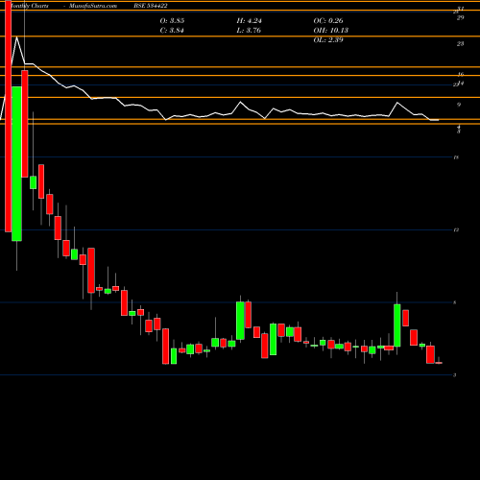Click the '29' axis label
Viewport: 480px width, 480px height.
pos(460,18)
